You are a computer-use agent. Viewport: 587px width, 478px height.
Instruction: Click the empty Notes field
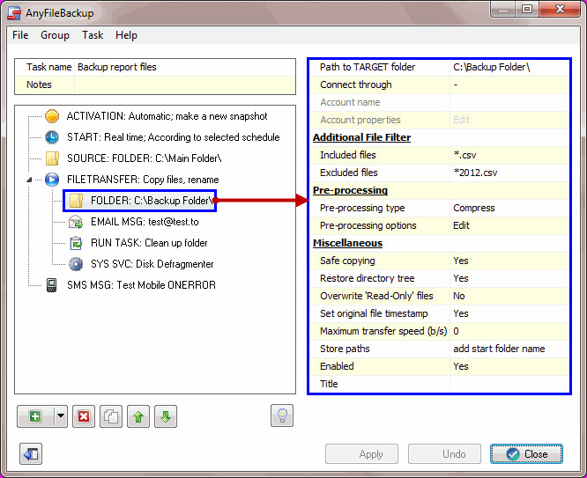pyautogui.click(x=185, y=85)
